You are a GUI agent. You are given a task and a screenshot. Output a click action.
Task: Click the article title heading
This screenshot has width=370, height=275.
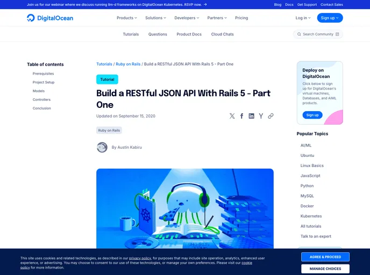pyautogui.click(x=183, y=99)
